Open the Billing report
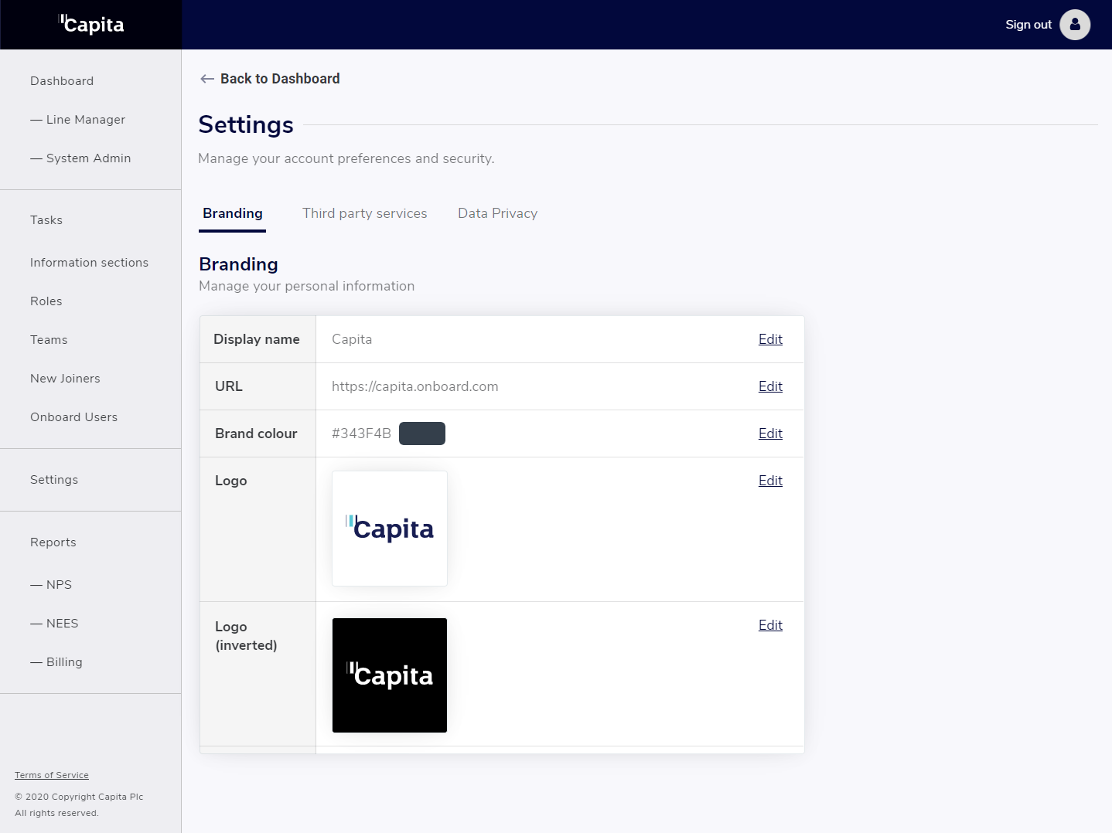The image size is (1112, 833). [64, 662]
